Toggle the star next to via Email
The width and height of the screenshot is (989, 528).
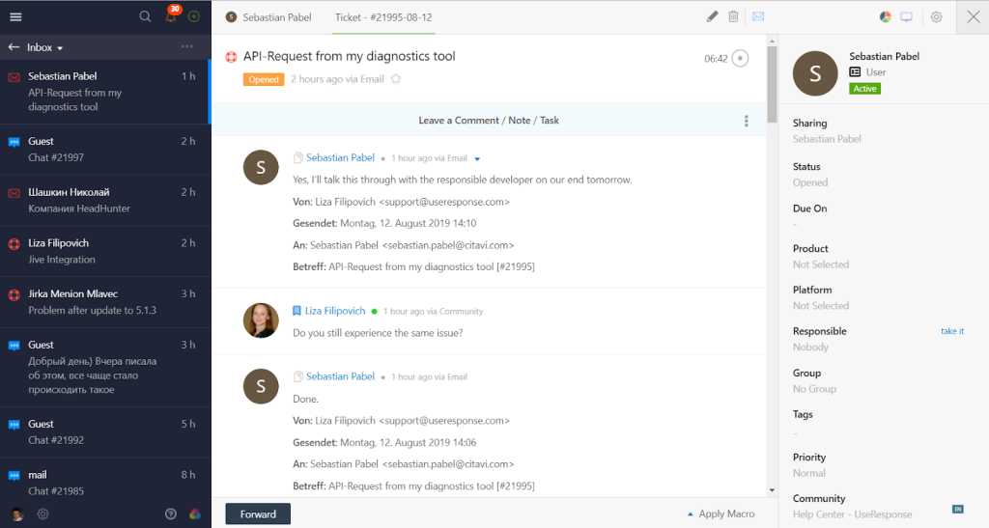pos(395,79)
